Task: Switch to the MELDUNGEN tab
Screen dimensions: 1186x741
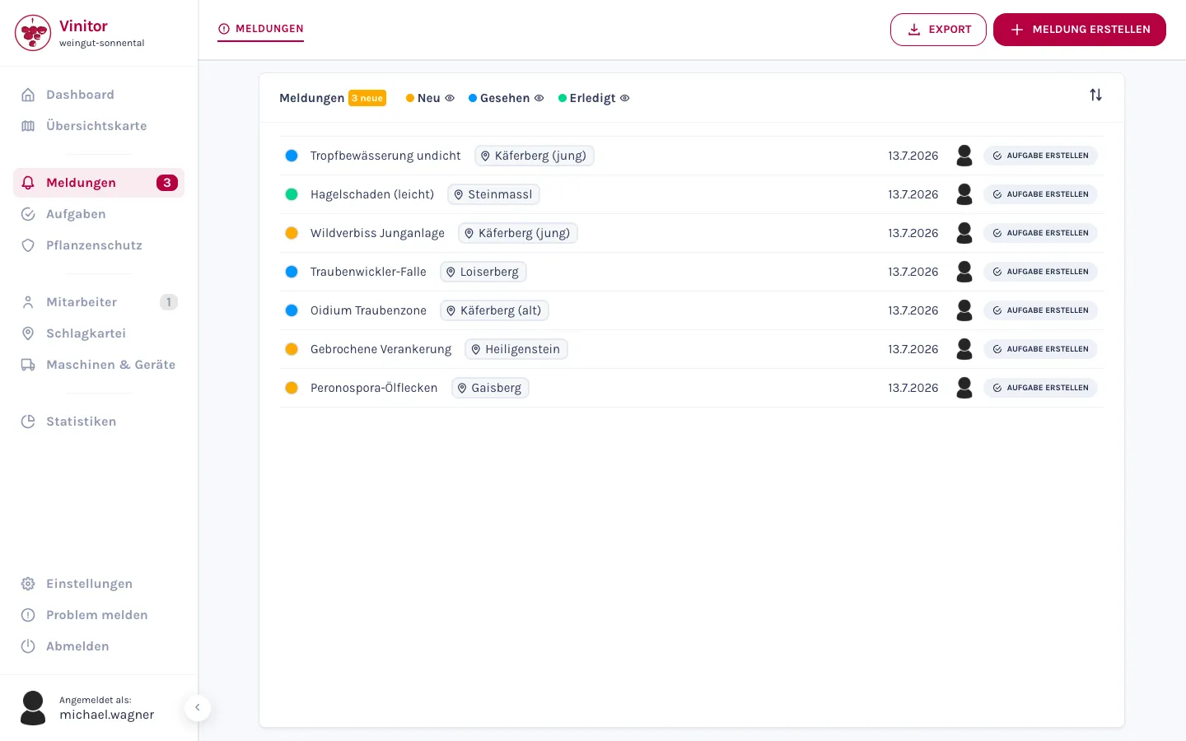Action: click(x=260, y=29)
